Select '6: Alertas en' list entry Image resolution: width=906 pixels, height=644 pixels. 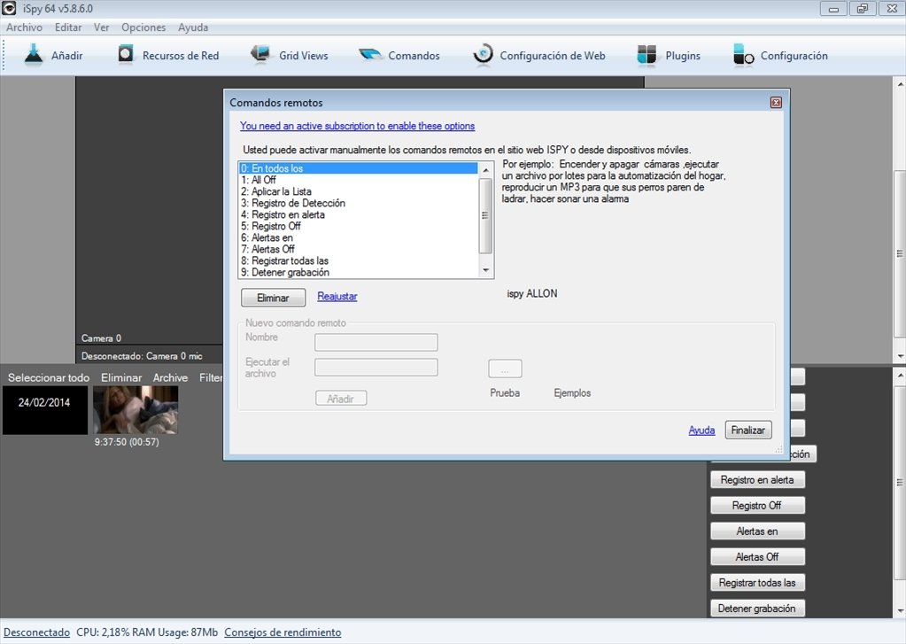(359, 237)
